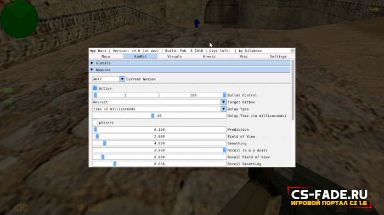The height and width of the screenshot is (215, 384).
Task: Click the green radar circle in-game
Action: point(19,19)
